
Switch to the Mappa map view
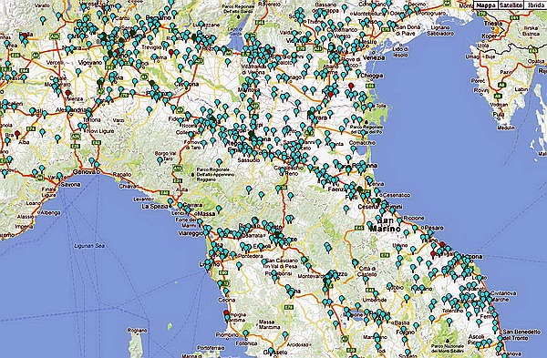[x=485, y=5]
